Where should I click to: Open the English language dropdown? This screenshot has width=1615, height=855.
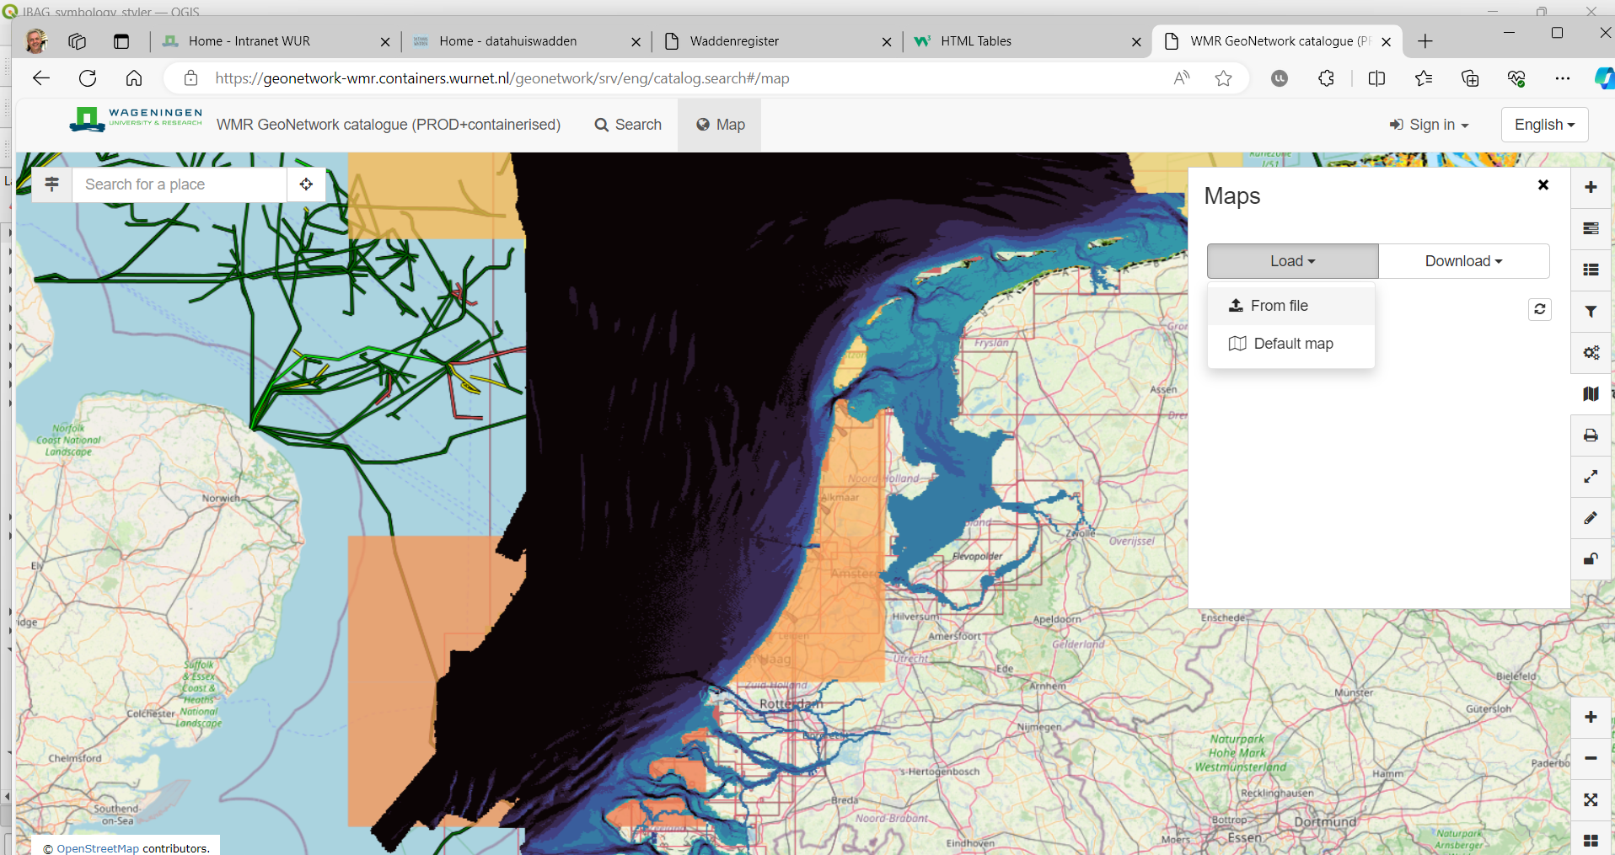1544,125
